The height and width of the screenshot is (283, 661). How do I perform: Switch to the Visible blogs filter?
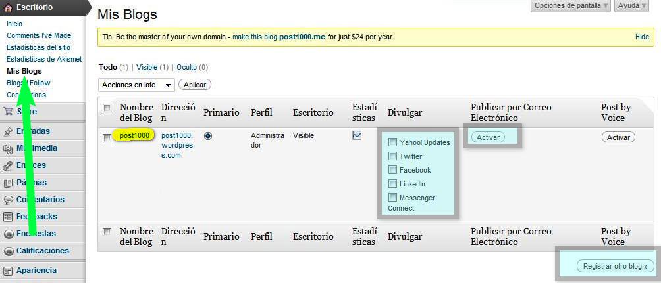146,67
